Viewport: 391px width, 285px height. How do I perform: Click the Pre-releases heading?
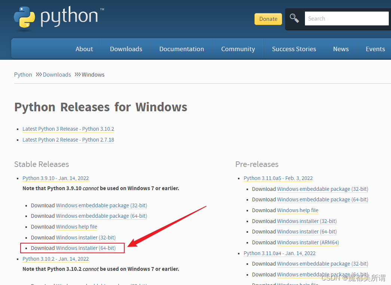point(257,164)
